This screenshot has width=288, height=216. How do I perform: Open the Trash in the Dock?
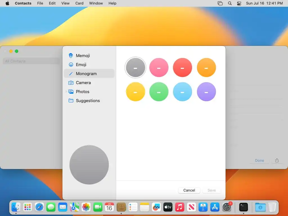pos(272,207)
